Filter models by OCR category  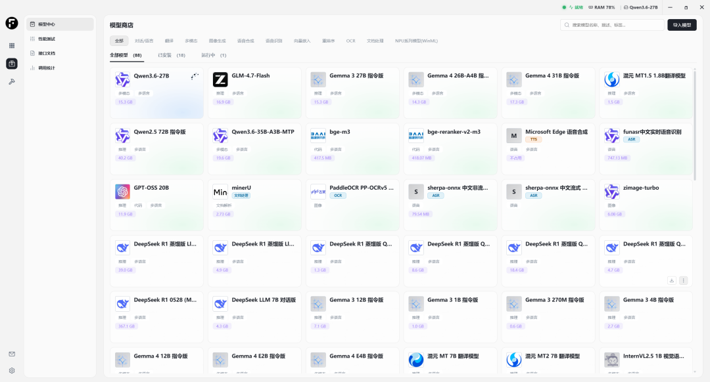[x=351, y=41]
